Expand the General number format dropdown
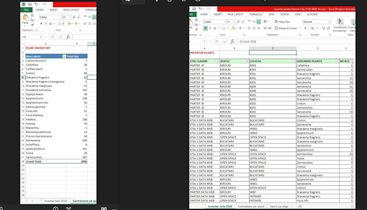Image resolution: width=367 pixels, height=210 pixels. pos(329,22)
